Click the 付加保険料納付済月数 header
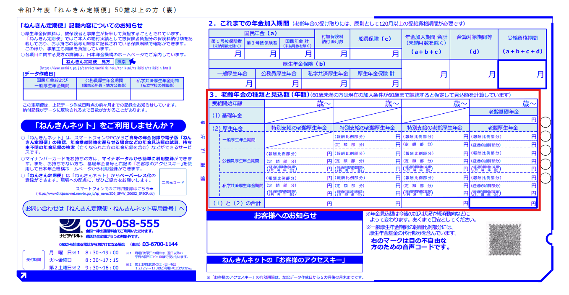Image resolution: width=569 pixels, height=295 pixels. (332, 39)
